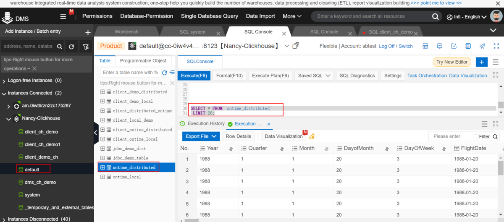504x222 pixels.
Task: Open Intl - English language selector
Action: coord(467,17)
